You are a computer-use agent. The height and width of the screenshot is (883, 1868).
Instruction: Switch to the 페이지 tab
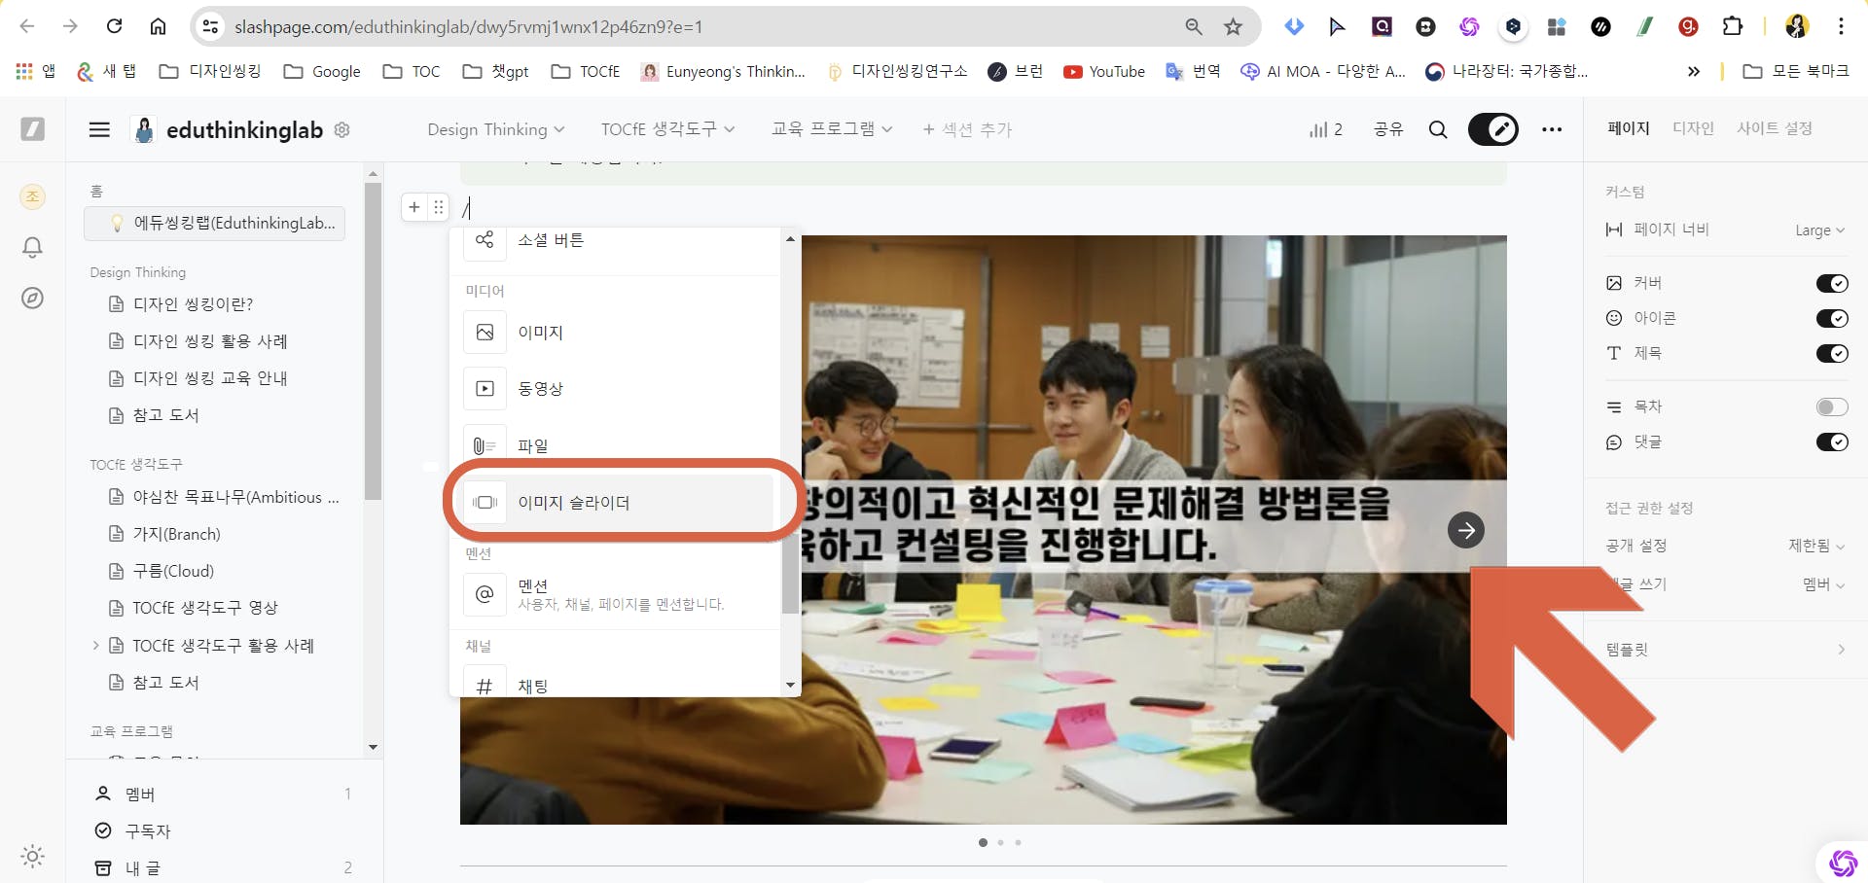[1629, 128]
